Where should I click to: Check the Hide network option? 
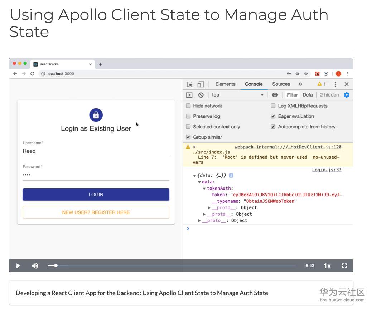pyautogui.click(x=188, y=106)
